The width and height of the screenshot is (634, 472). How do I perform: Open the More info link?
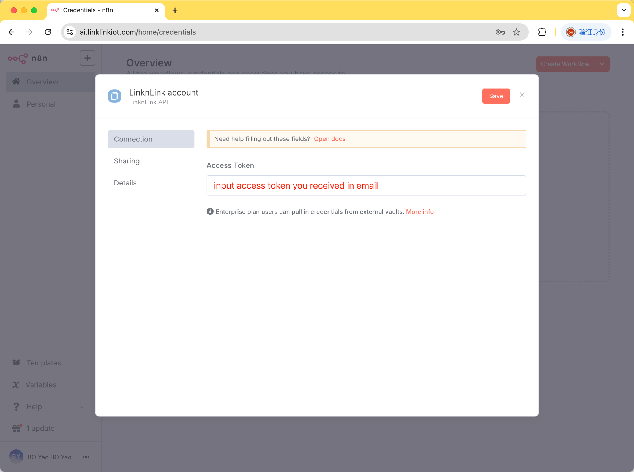tap(420, 212)
